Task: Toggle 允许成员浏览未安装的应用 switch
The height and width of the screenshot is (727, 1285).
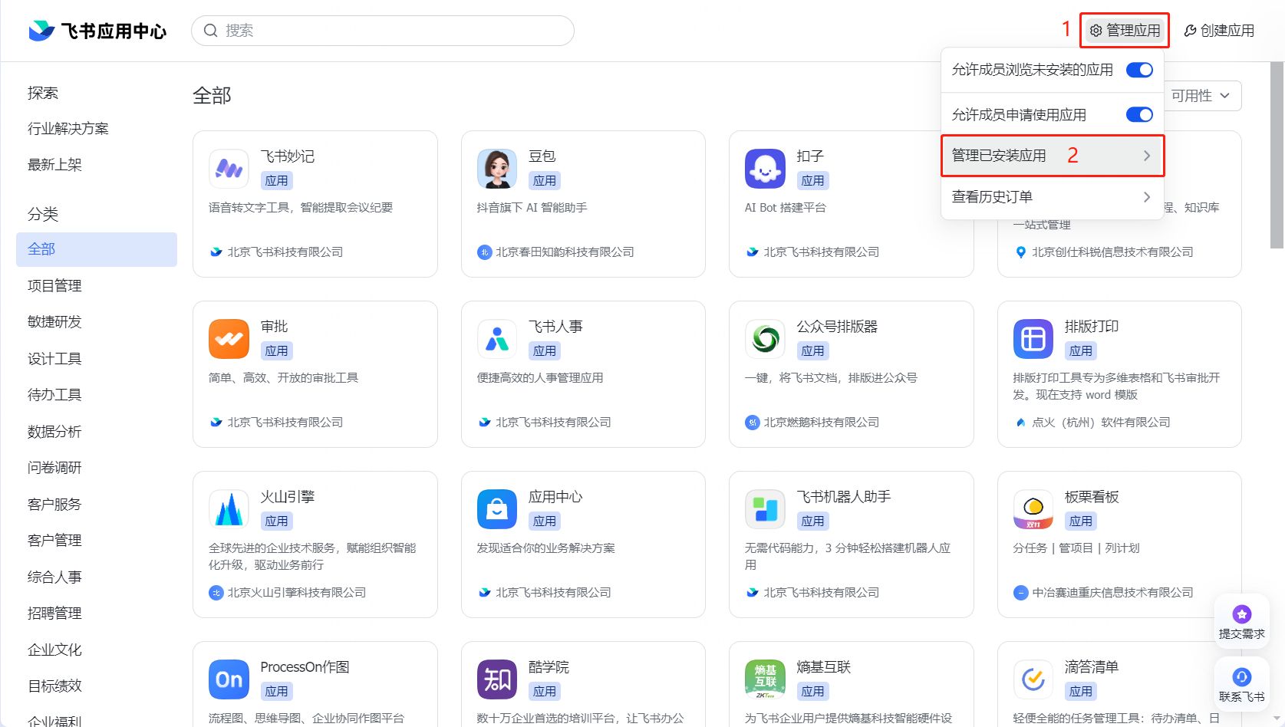Action: coord(1139,70)
